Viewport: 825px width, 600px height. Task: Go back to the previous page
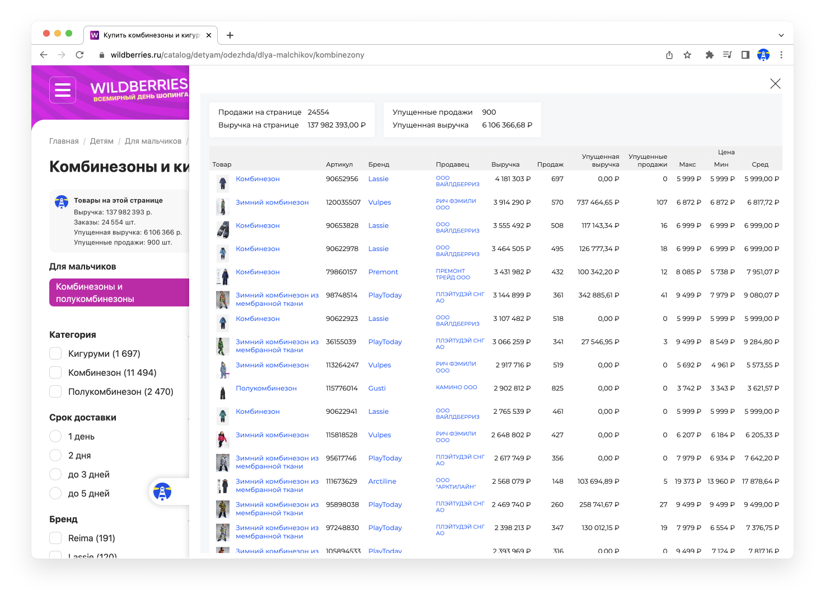tap(44, 55)
